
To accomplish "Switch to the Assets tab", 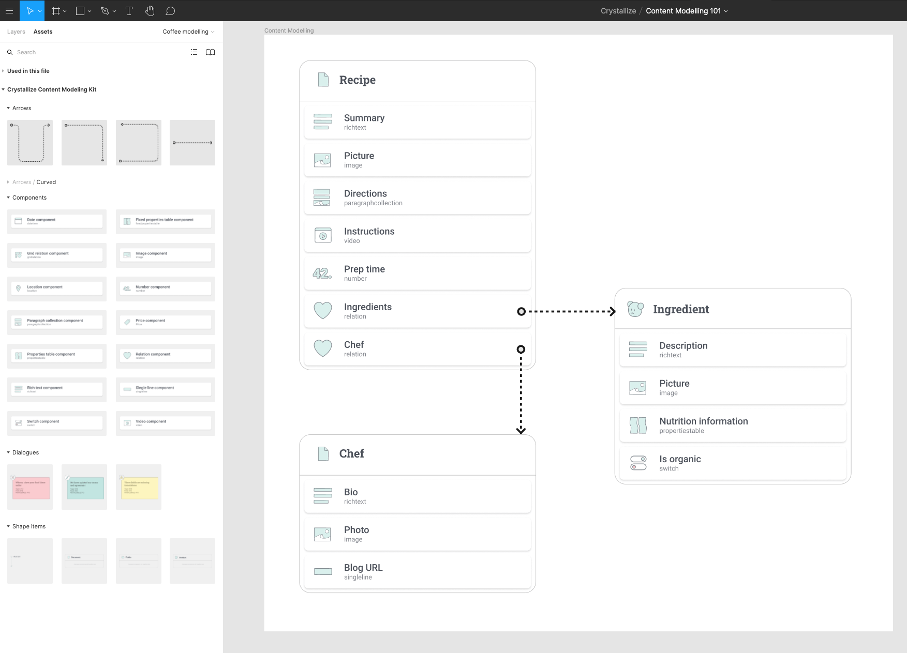I will [43, 32].
